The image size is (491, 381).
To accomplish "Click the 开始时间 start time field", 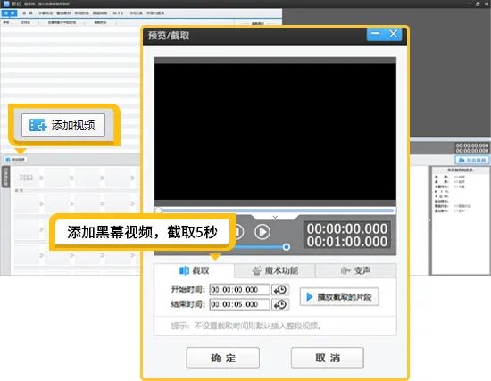I will click(239, 290).
